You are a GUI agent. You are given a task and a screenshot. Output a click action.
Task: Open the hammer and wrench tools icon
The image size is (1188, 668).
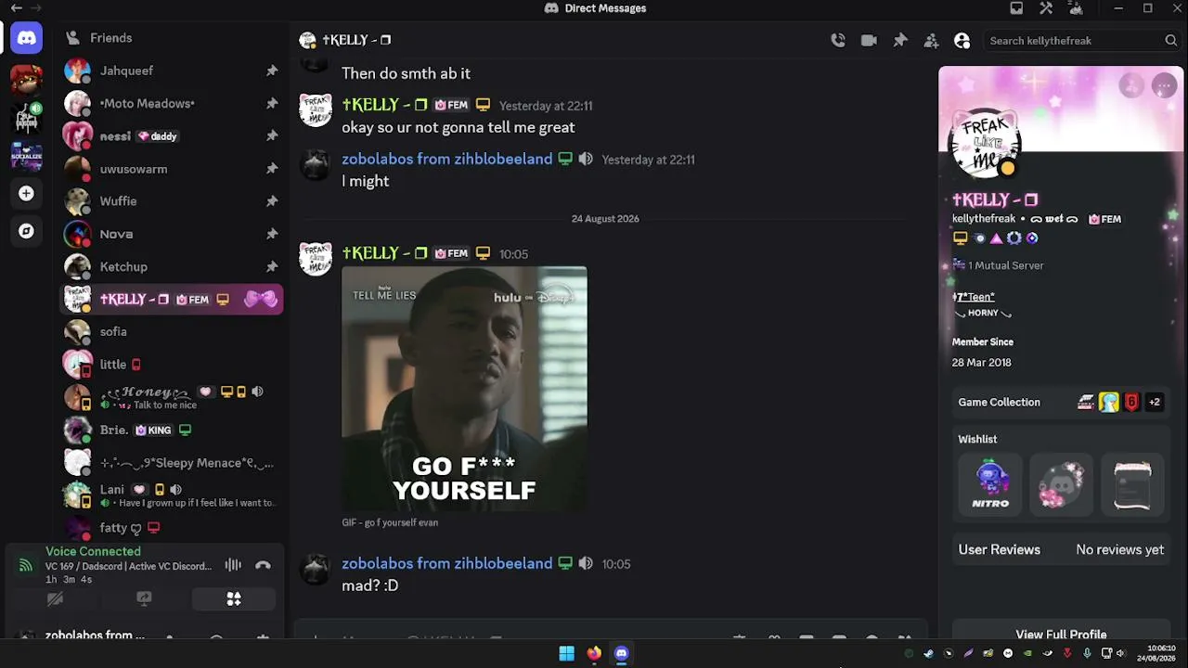click(x=1046, y=8)
